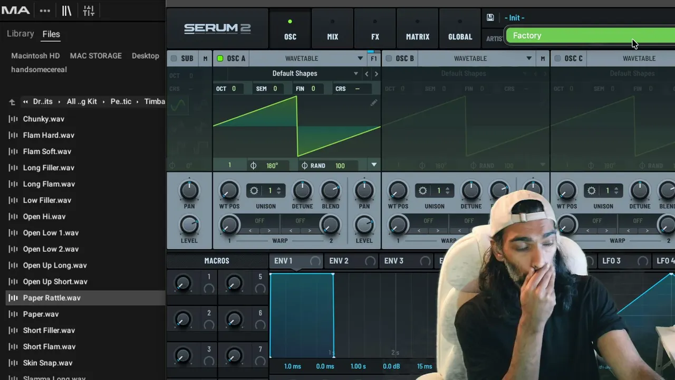Click Macro 6 modulation source circle
Screen dimensions: 675x380
pyautogui.click(x=260, y=325)
